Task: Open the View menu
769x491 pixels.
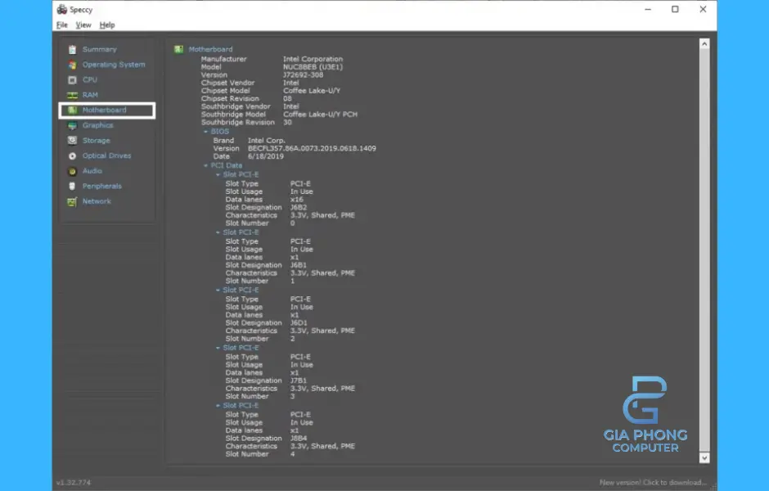Action: 83,25
